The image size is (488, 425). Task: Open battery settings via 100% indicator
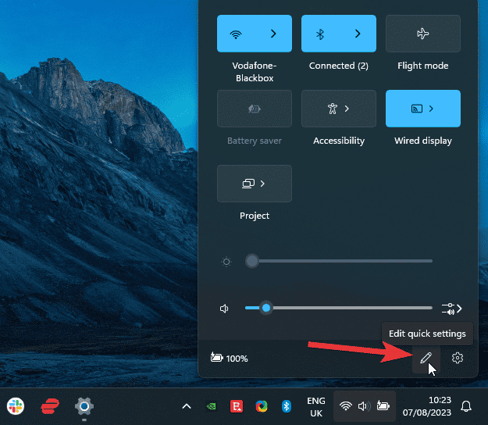click(230, 358)
